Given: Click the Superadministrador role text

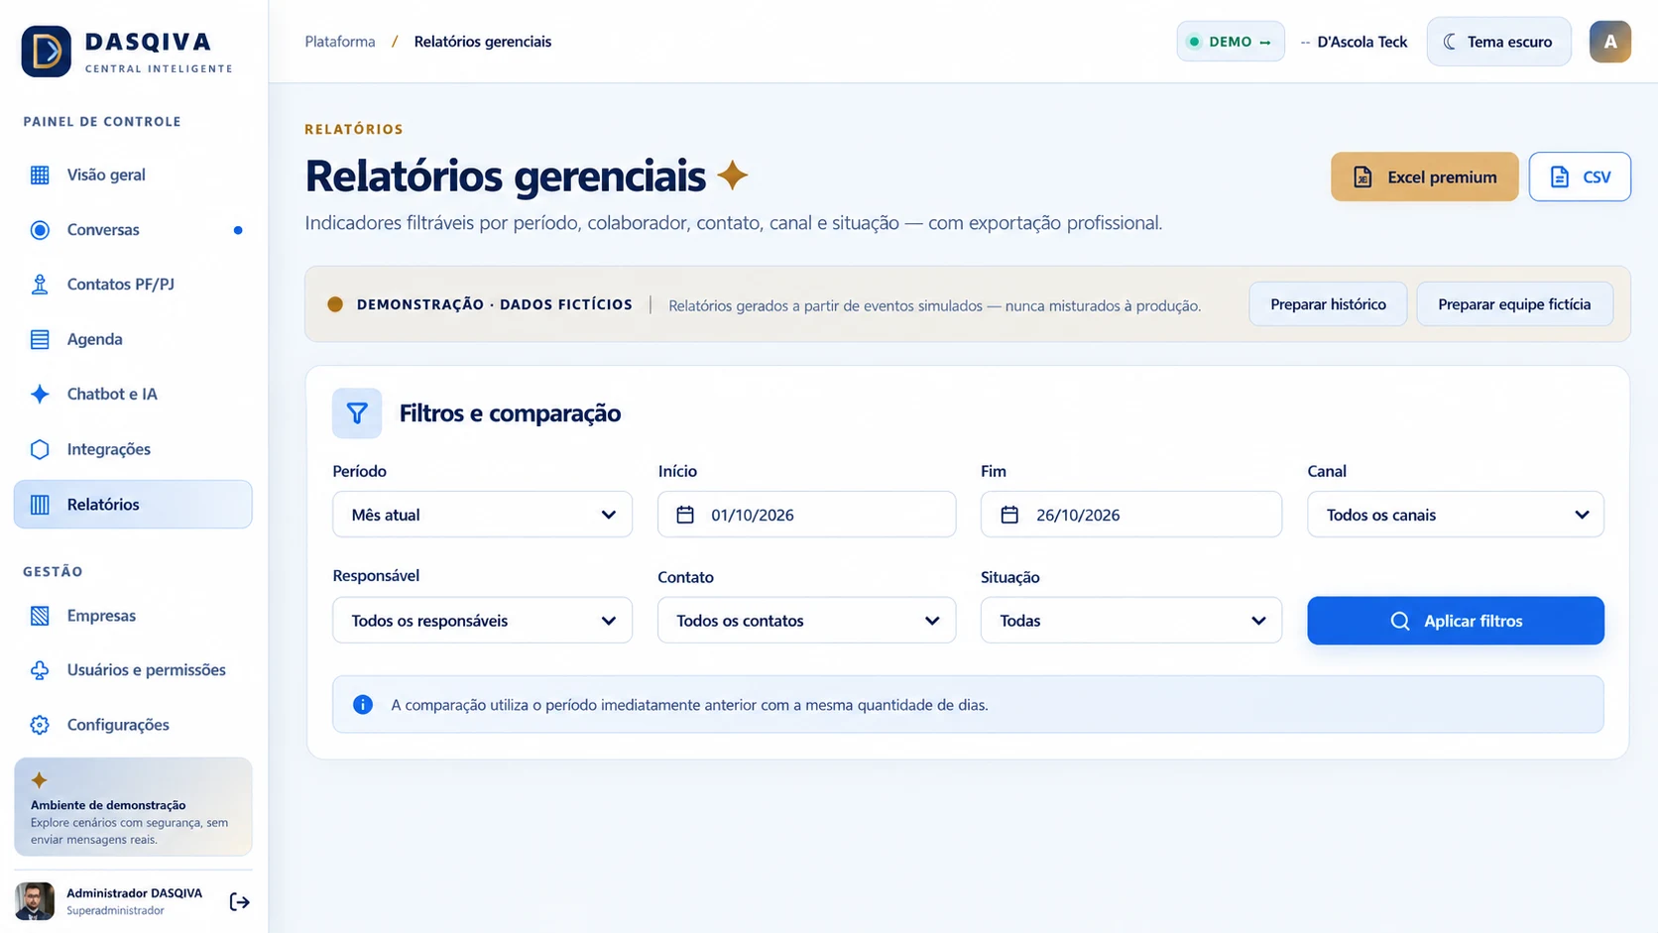Looking at the screenshot, I should [115, 910].
